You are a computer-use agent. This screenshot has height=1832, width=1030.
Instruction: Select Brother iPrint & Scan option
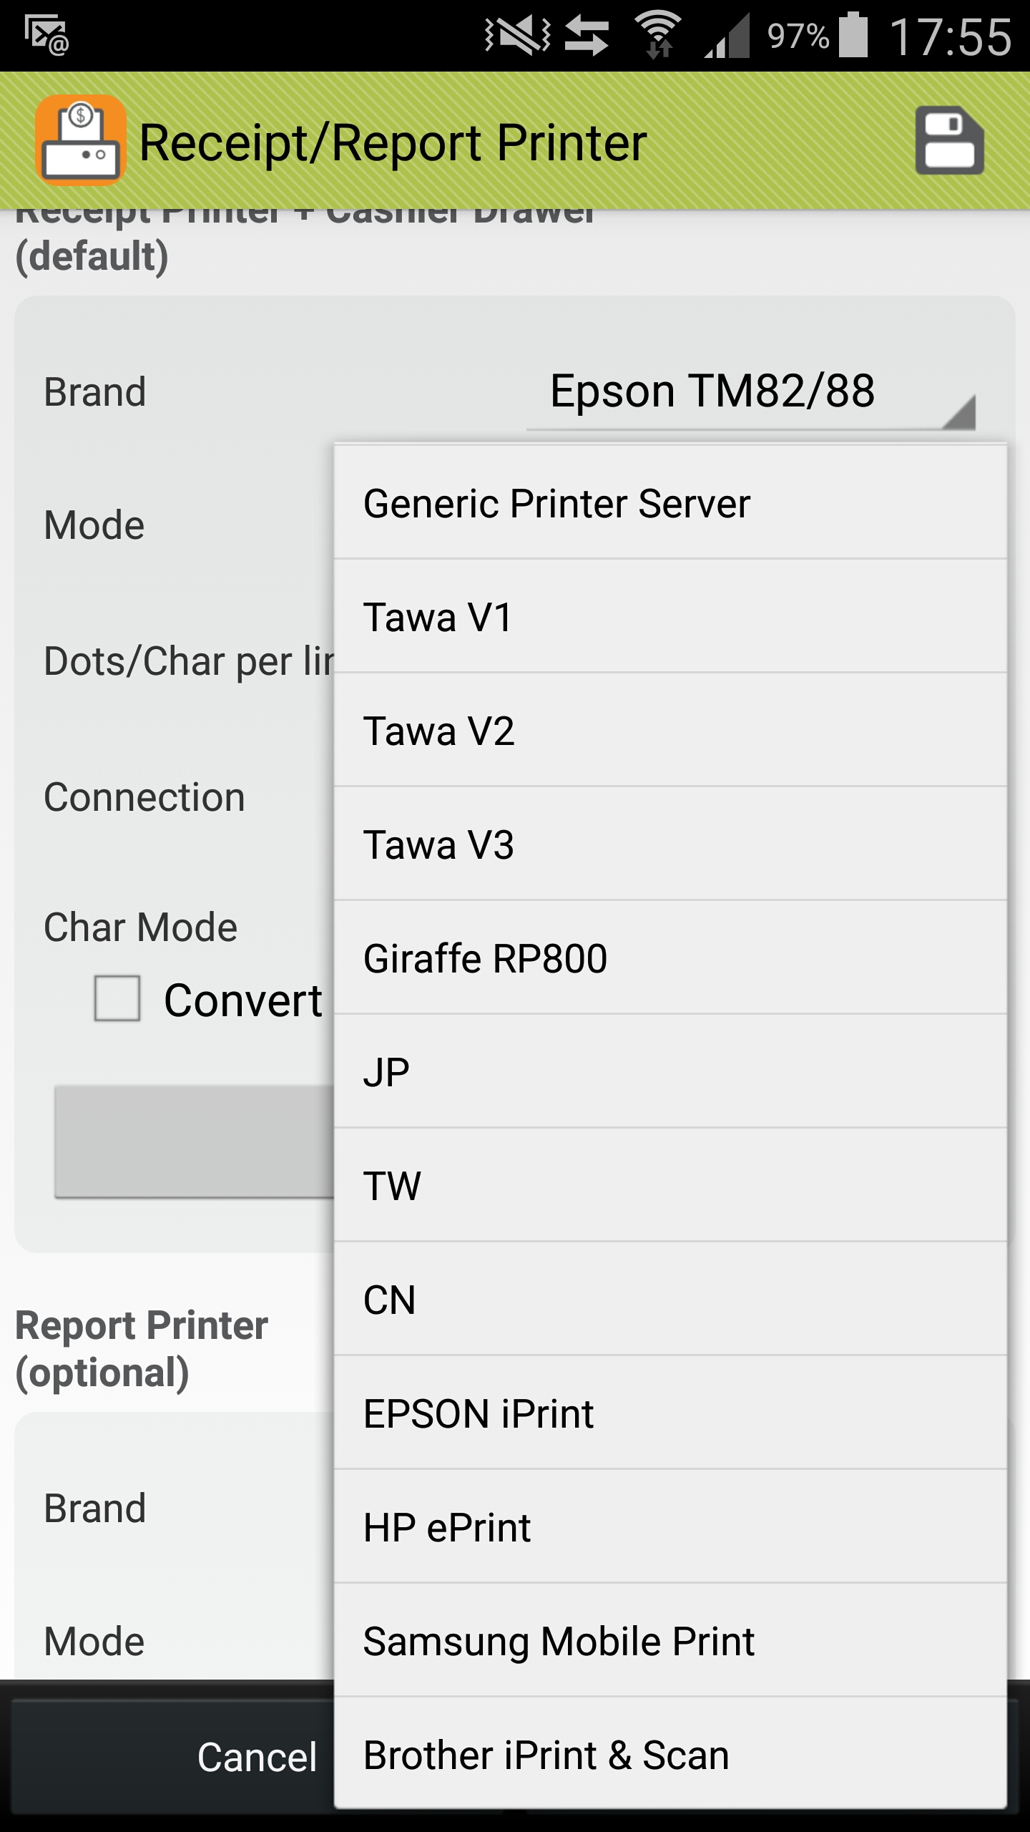pyautogui.click(x=671, y=1755)
